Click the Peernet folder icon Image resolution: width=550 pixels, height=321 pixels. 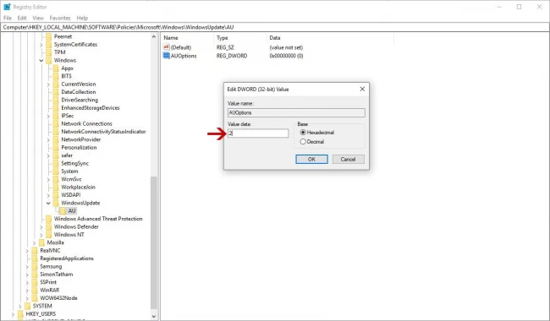48,36
